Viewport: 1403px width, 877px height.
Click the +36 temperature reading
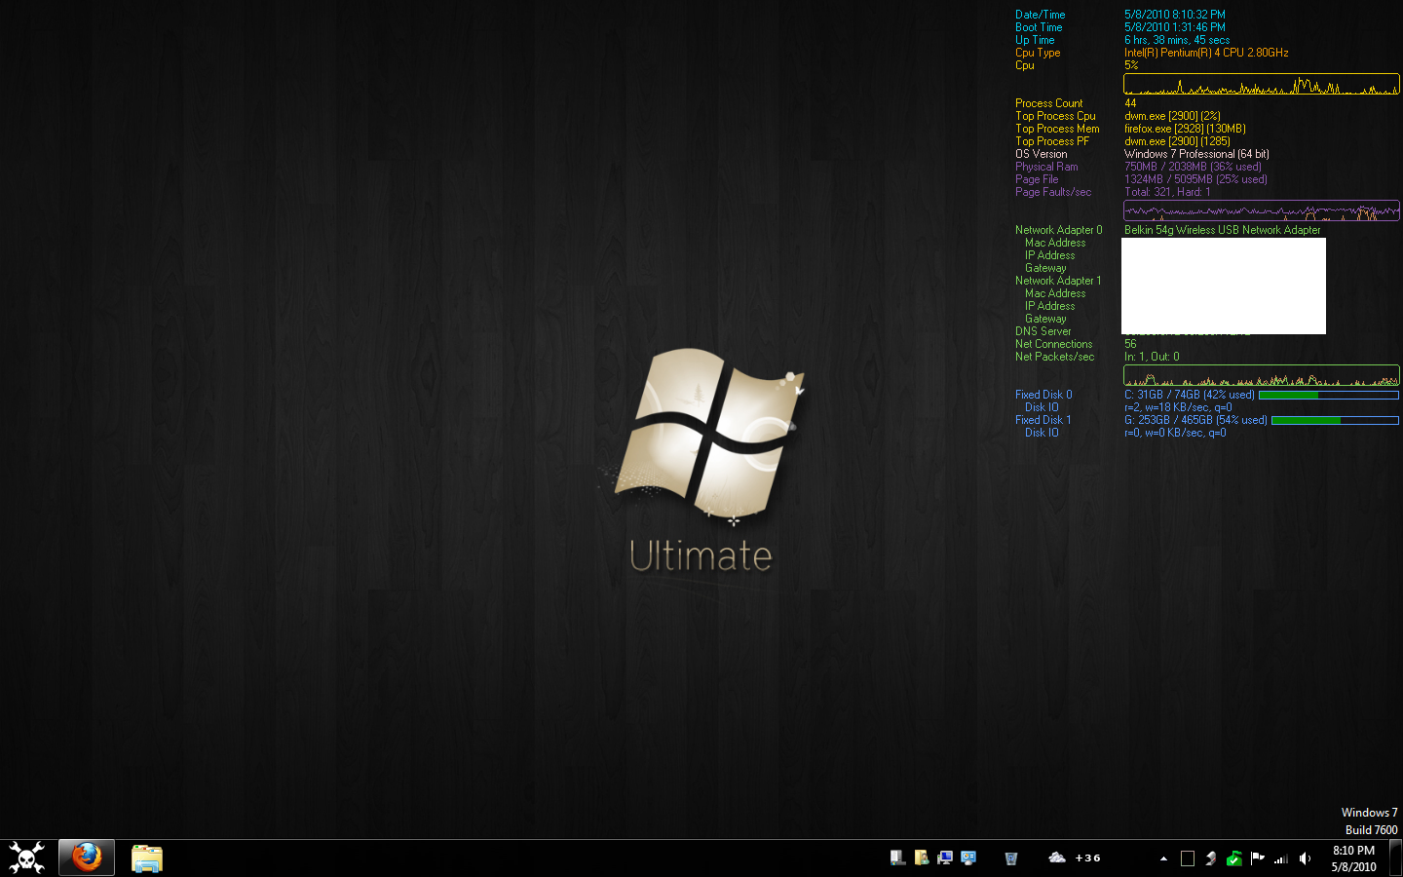[x=1088, y=858]
